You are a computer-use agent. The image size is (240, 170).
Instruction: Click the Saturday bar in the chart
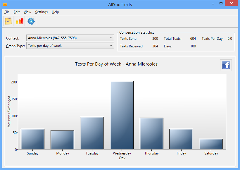(x=211, y=144)
